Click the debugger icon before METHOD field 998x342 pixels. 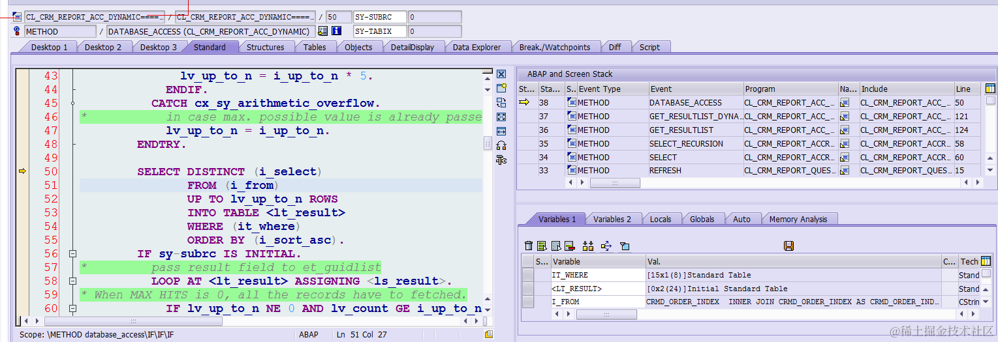click(x=18, y=31)
